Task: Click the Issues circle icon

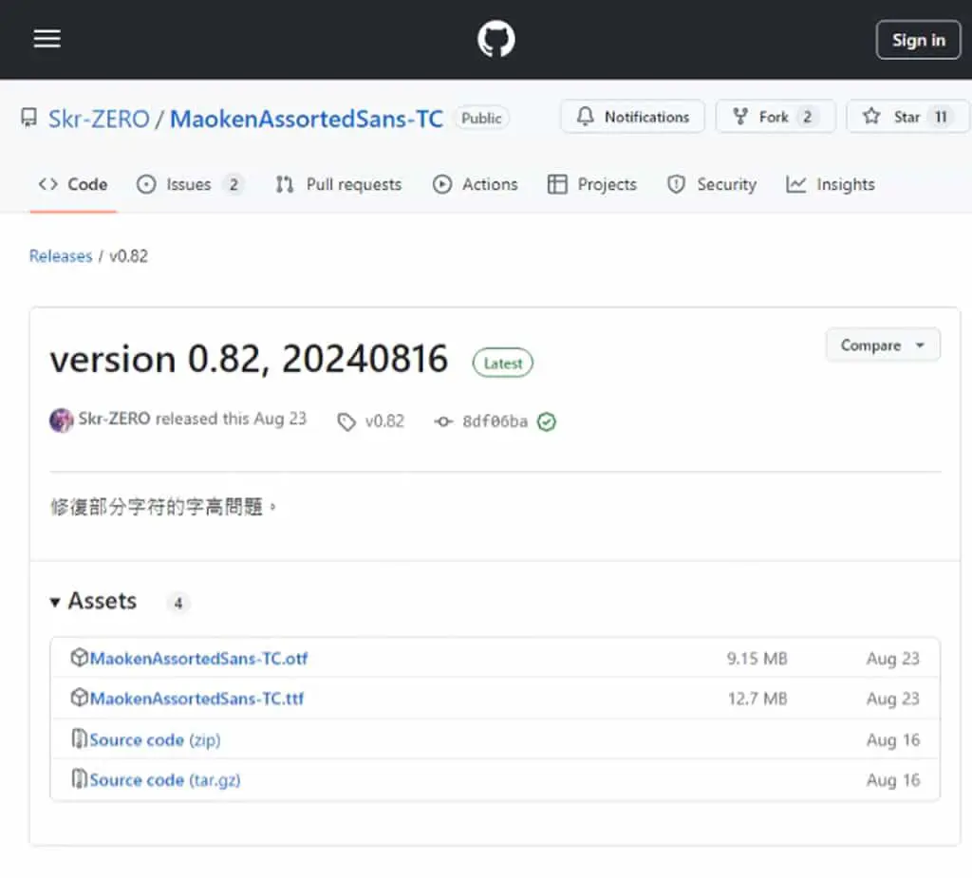Action: coord(146,184)
